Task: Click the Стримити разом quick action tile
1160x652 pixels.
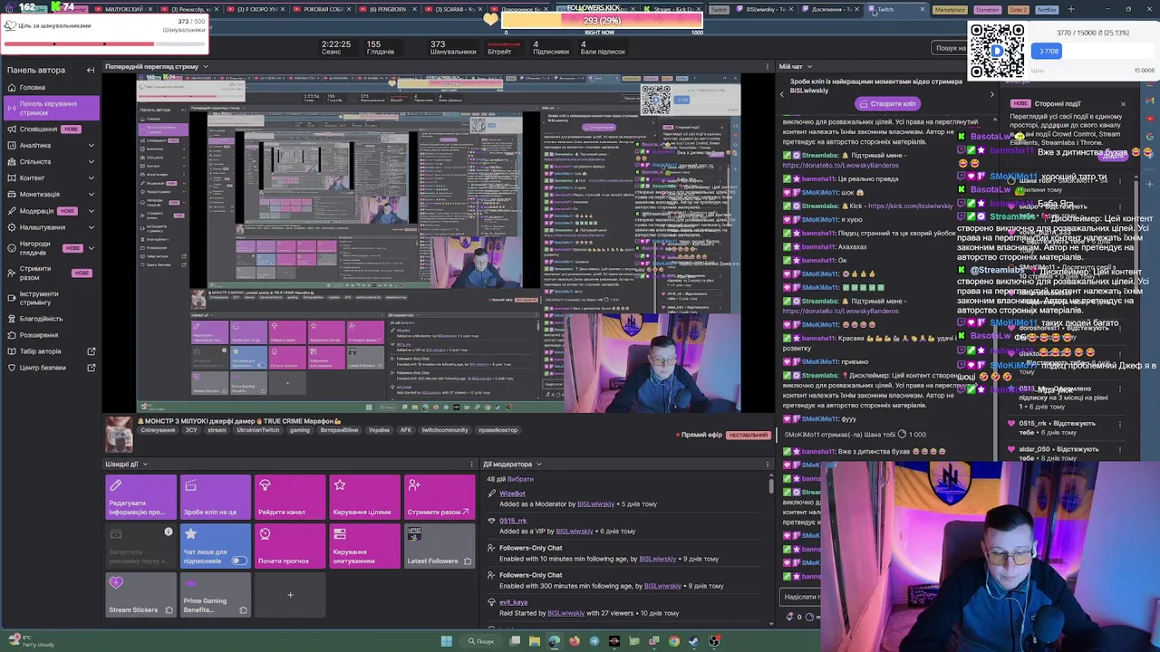Action: (439, 497)
